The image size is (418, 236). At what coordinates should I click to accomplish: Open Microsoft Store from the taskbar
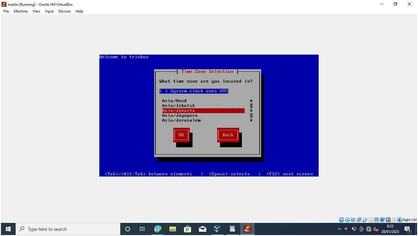187,229
